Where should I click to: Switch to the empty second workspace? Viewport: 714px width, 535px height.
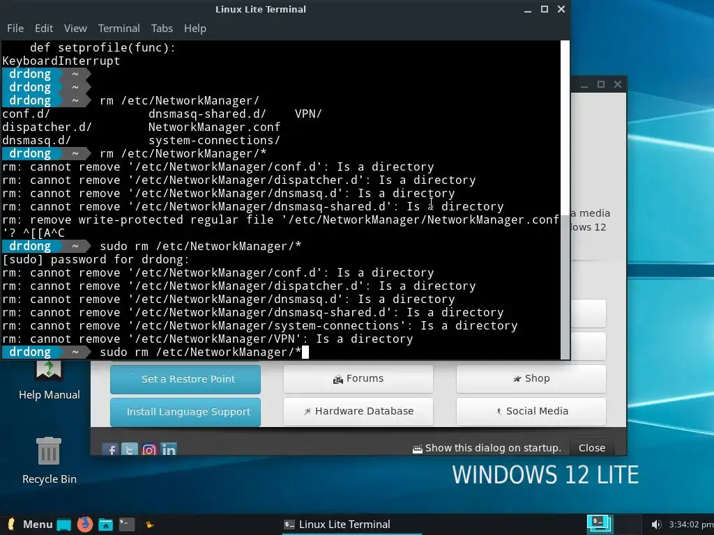point(628,524)
